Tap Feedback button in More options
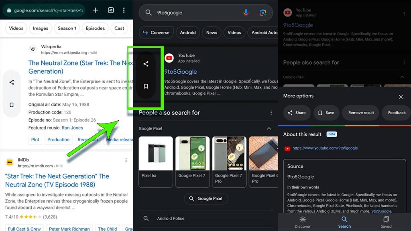Screen dimensions: 411x231 (x=397, y=113)
